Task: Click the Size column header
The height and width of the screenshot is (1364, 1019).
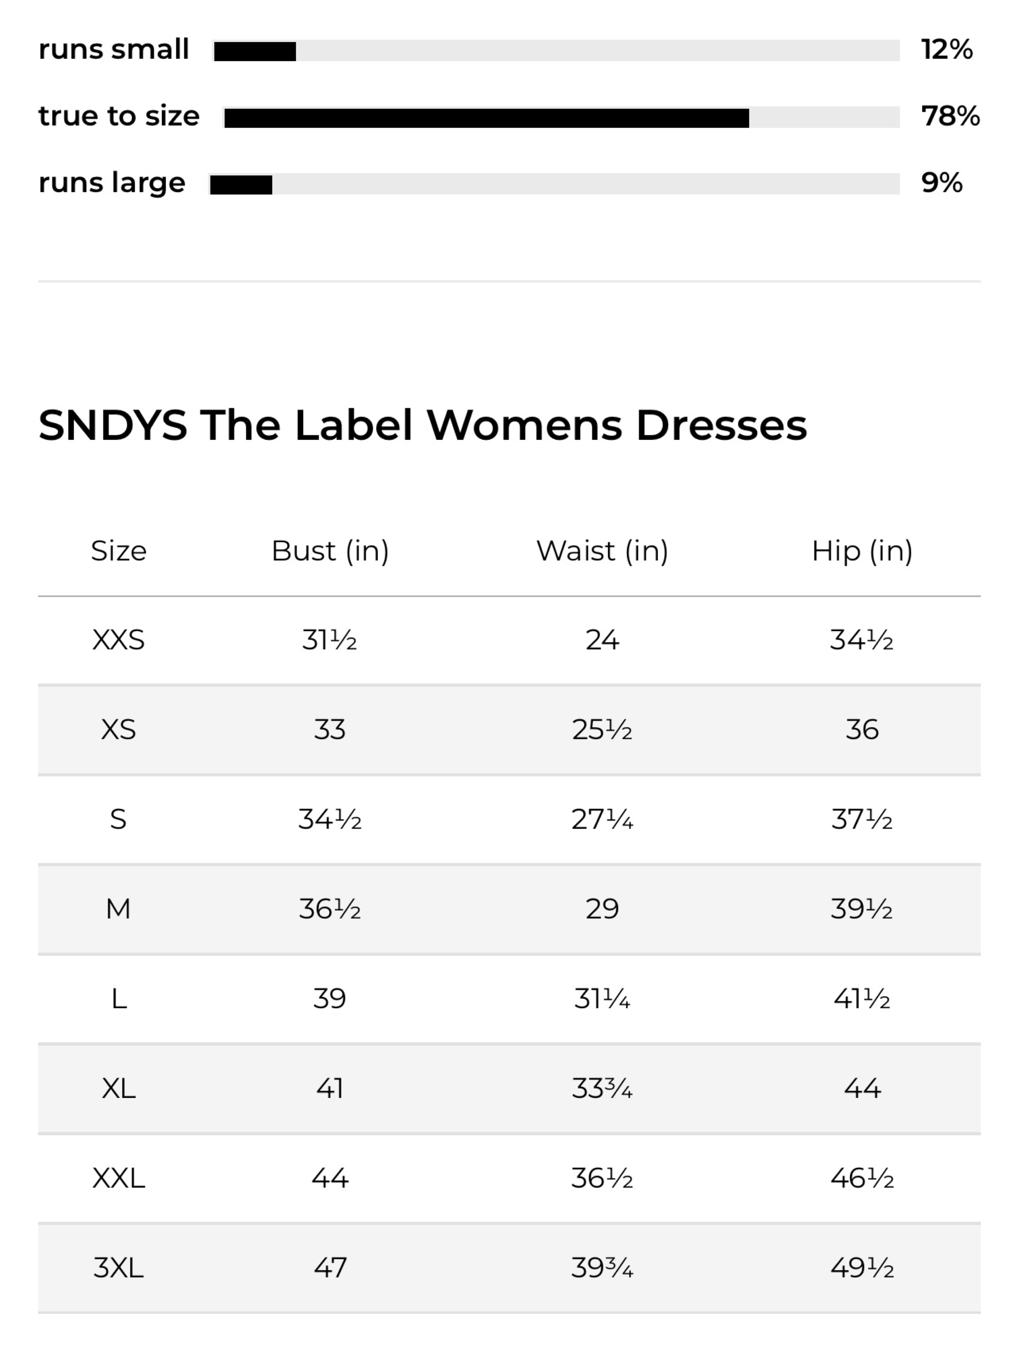Action: pyautogui.click(x=119, y=551)
